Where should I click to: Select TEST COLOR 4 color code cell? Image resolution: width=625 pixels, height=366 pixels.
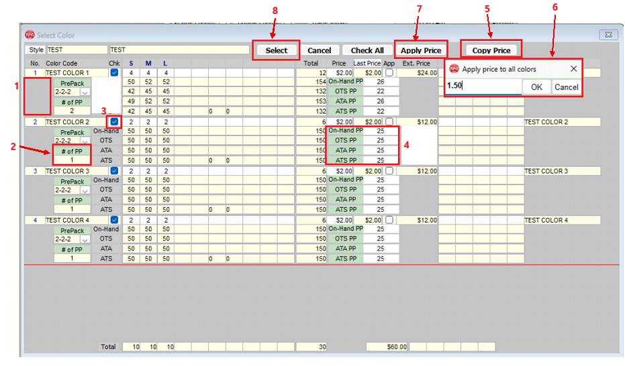pyautogui.click(x=77, y=220)
